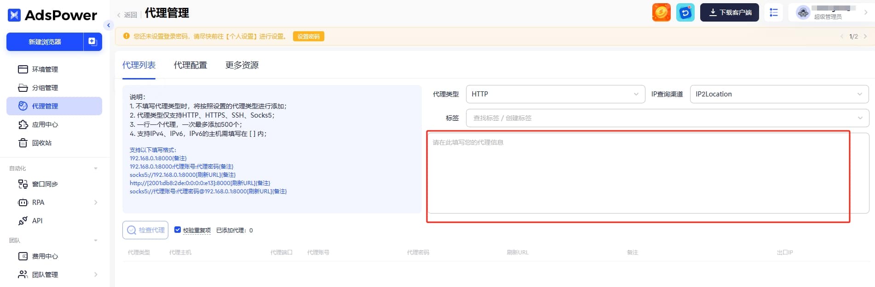
Task: Open the blue chat assistant icon
Action: pyautogui.click(x=685, y=12)
